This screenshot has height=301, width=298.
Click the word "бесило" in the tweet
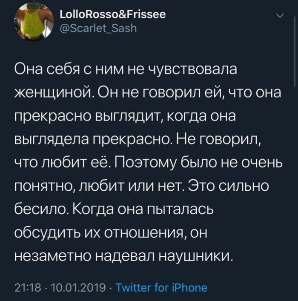42,209
